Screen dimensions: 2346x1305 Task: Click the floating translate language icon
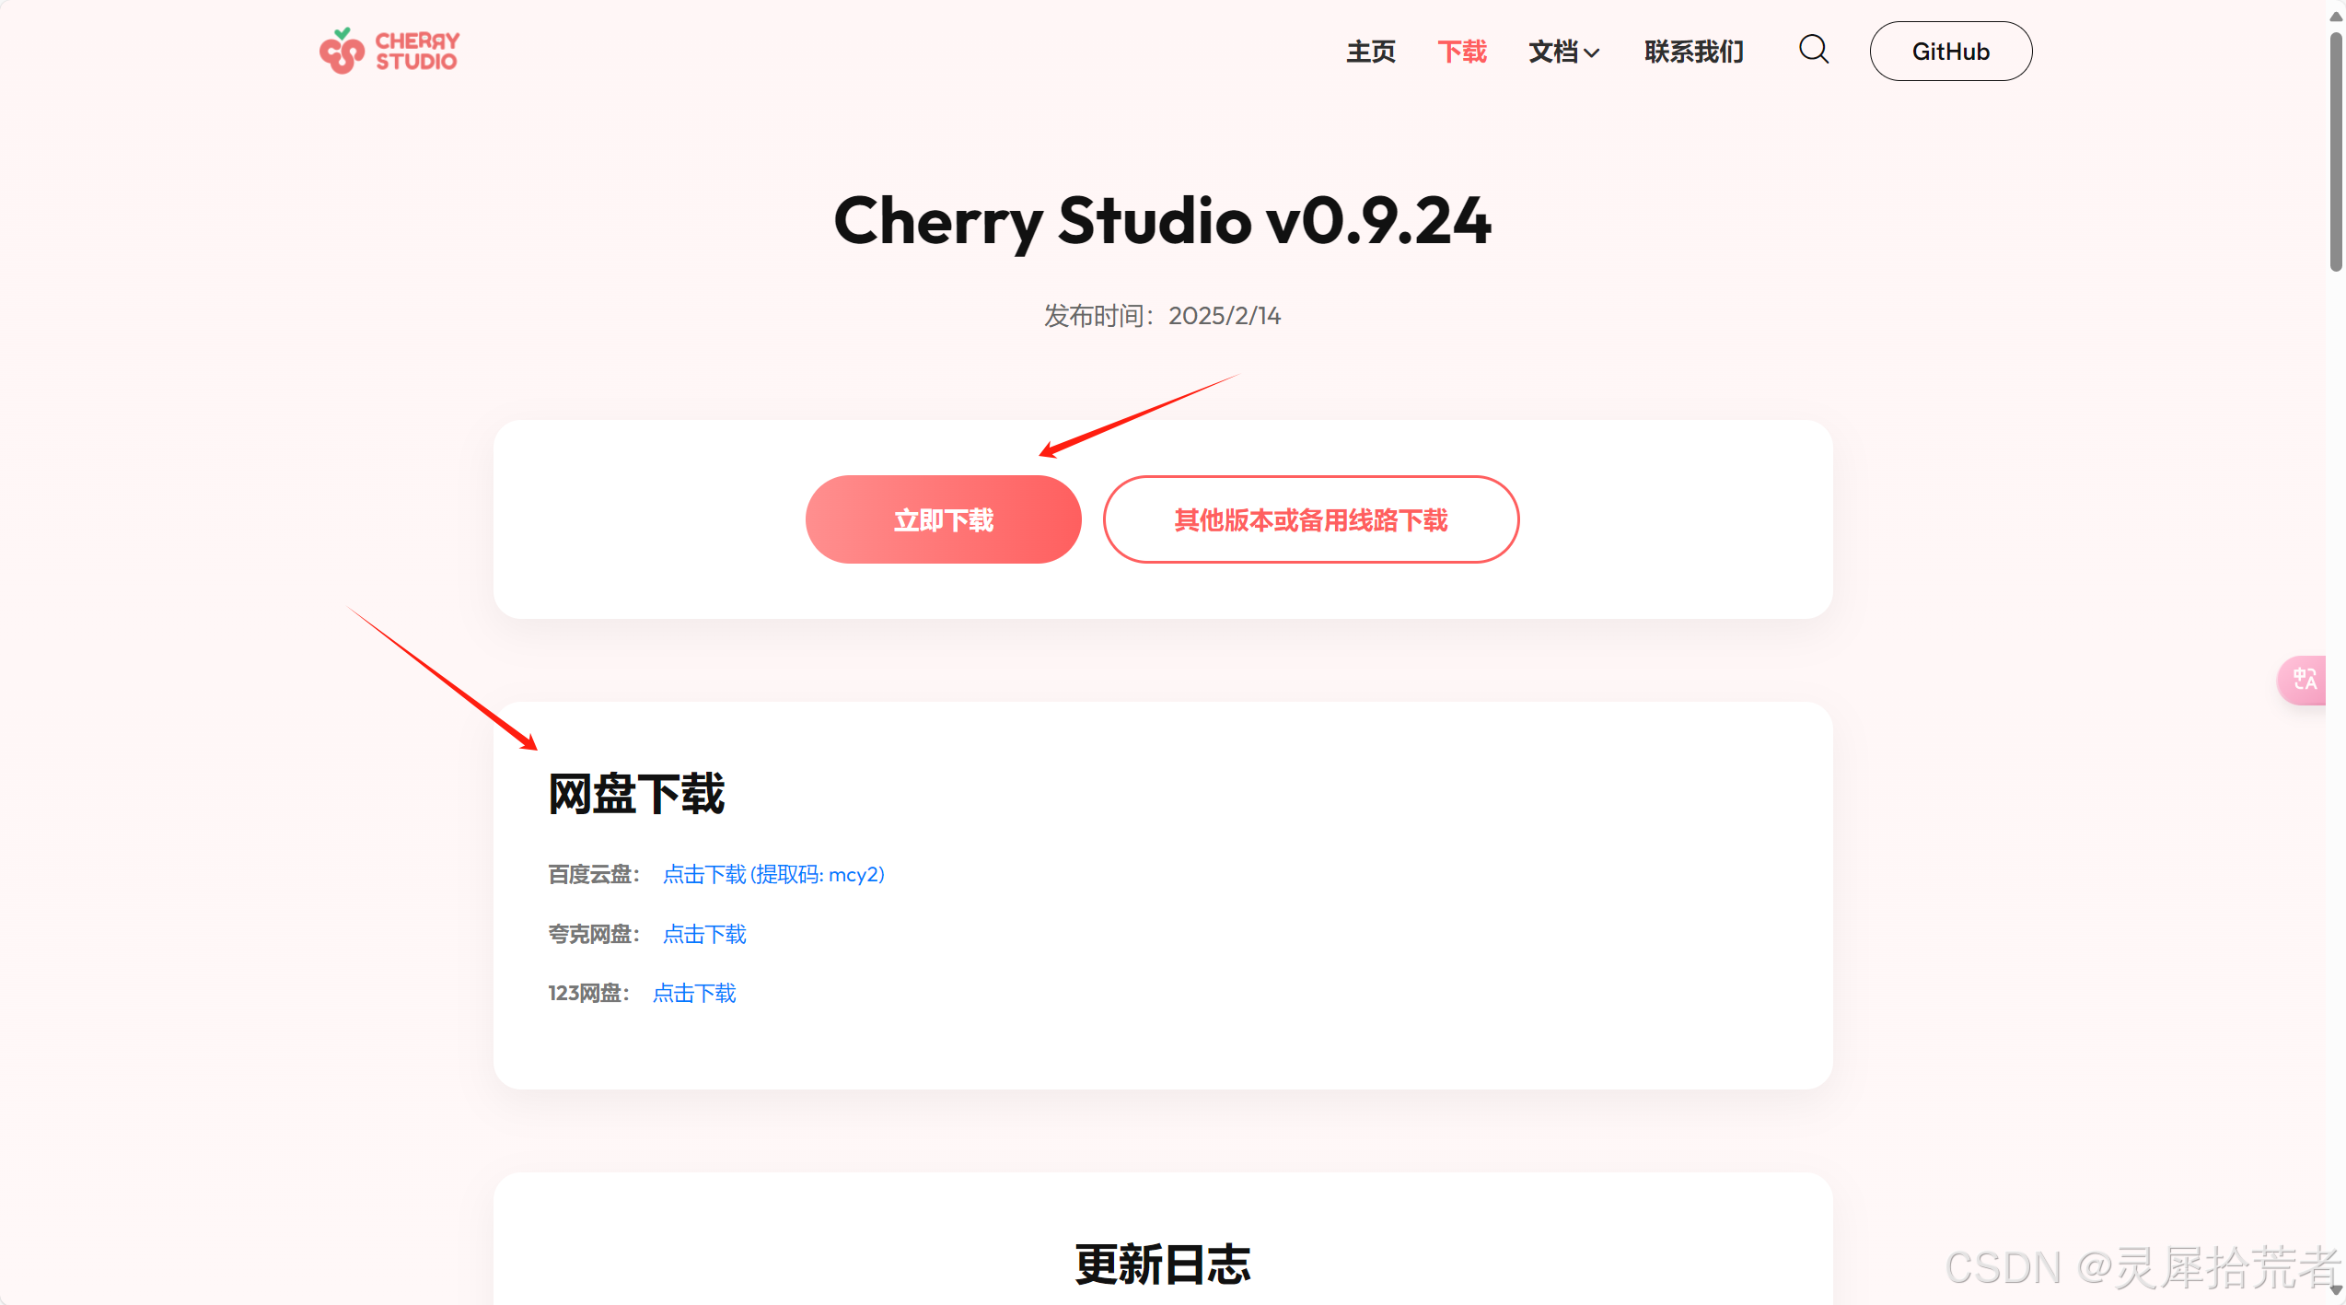[2305, 680]
